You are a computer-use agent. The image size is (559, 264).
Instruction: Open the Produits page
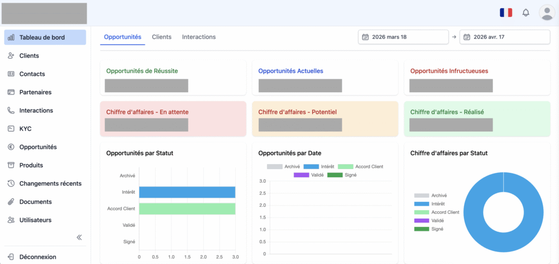tap(45, 165)
